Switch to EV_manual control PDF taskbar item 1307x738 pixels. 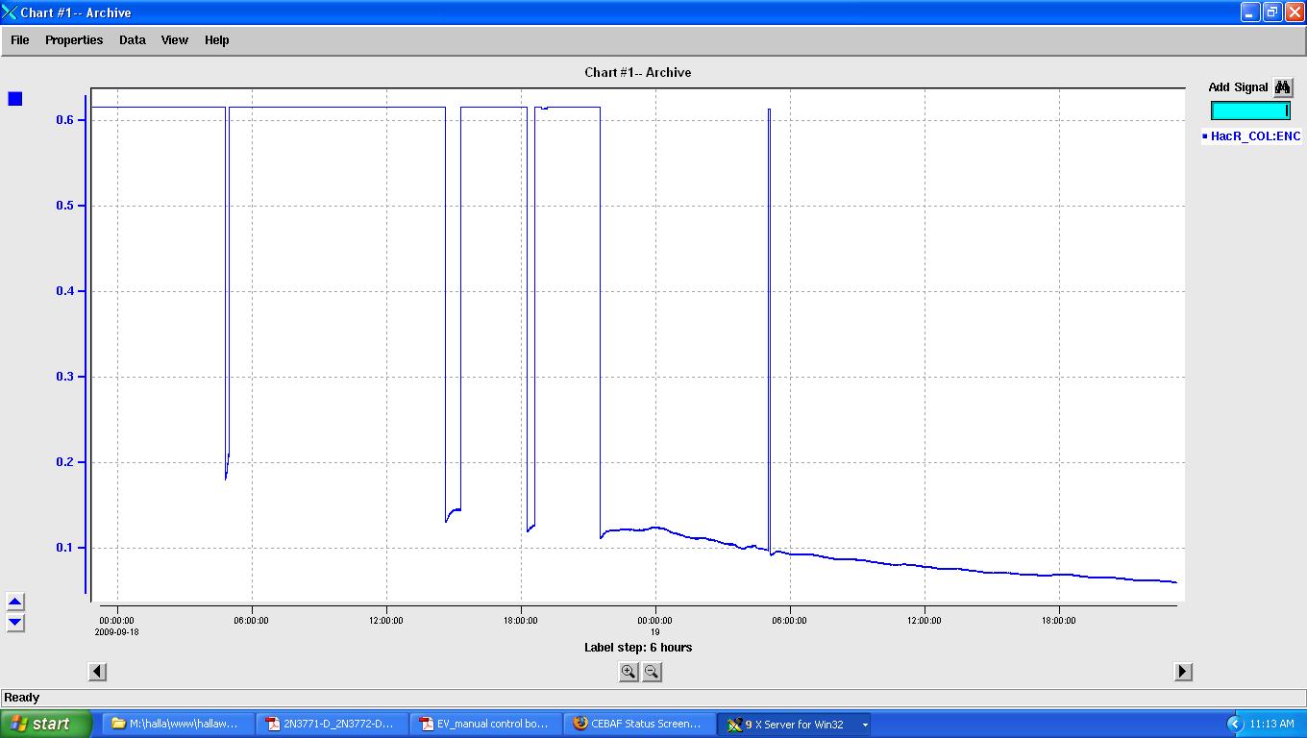tap(485, 725)
